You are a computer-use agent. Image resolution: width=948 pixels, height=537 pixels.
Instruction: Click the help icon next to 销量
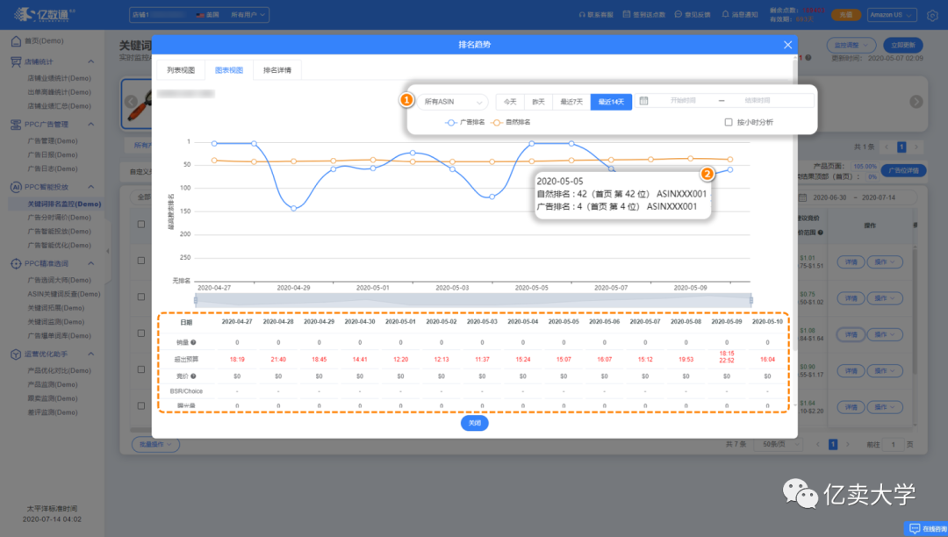[193, 342]
